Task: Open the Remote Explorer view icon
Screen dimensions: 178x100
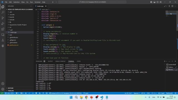Action: pyautogui.click(x=3, y=35)
